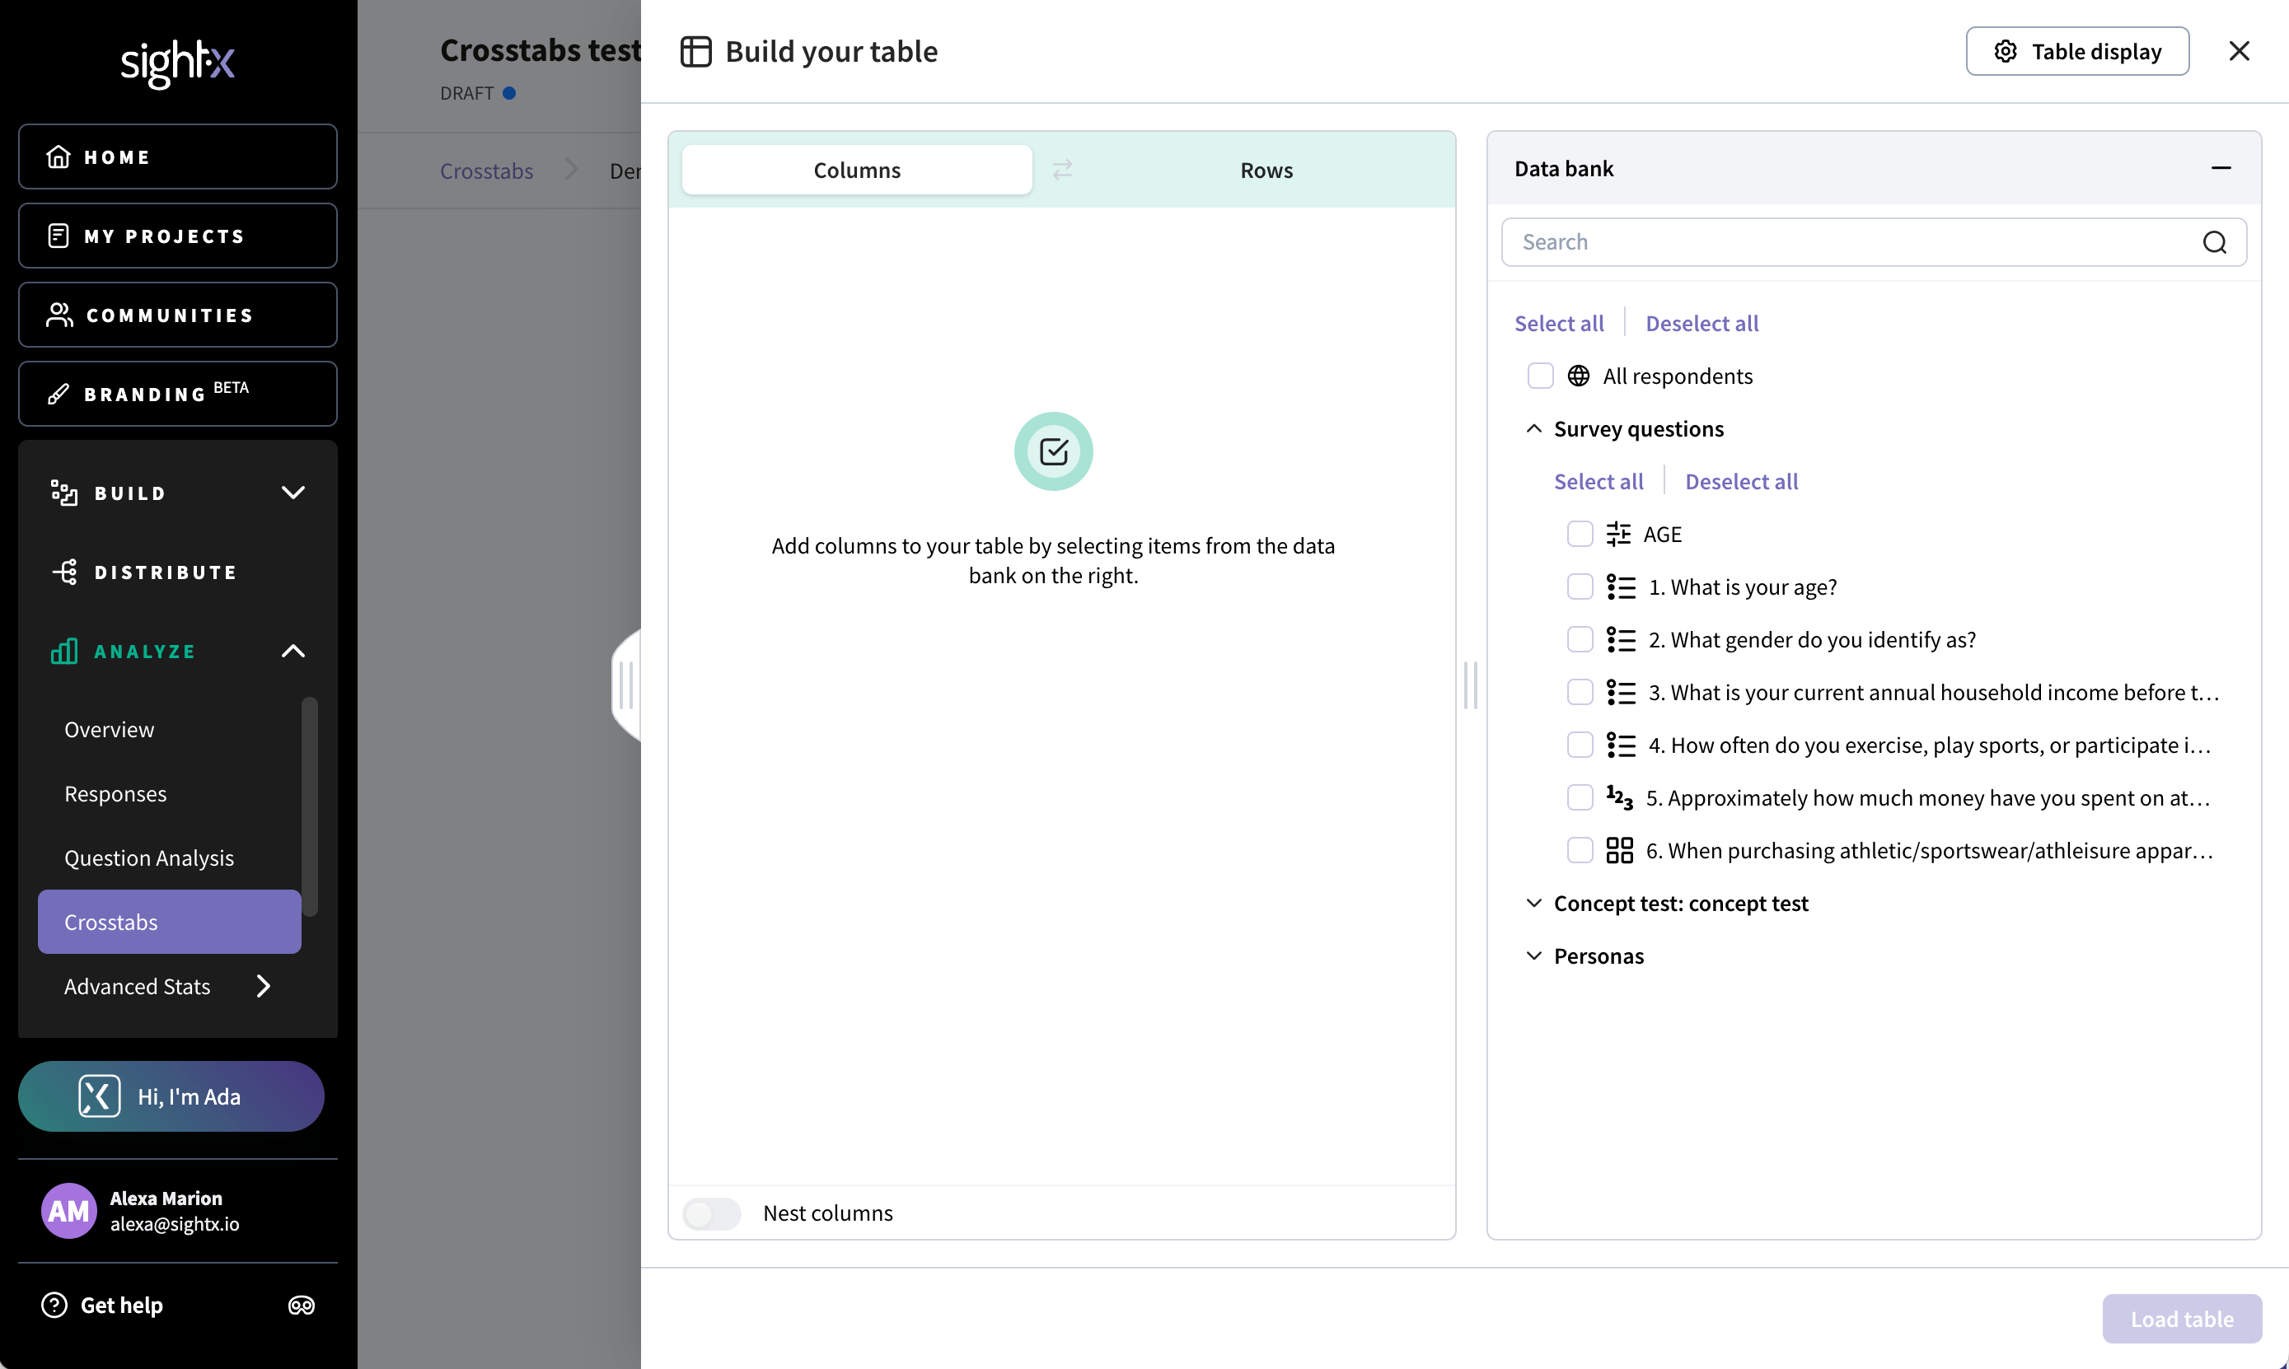Expand Advanced Stats submenu arrow
This screenshot has width=2289, height=1369.
(x=264, y=986)
